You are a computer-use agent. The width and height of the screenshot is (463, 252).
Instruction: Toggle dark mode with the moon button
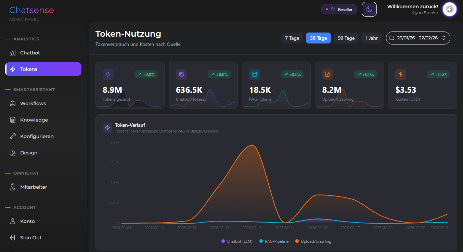[369, 9]
